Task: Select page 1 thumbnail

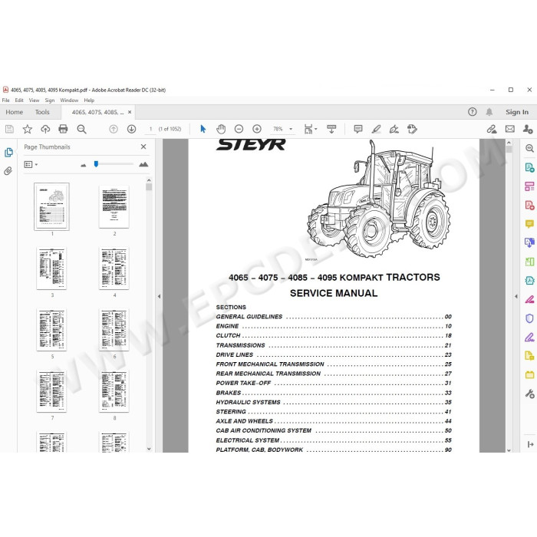Action: [51, 206]
